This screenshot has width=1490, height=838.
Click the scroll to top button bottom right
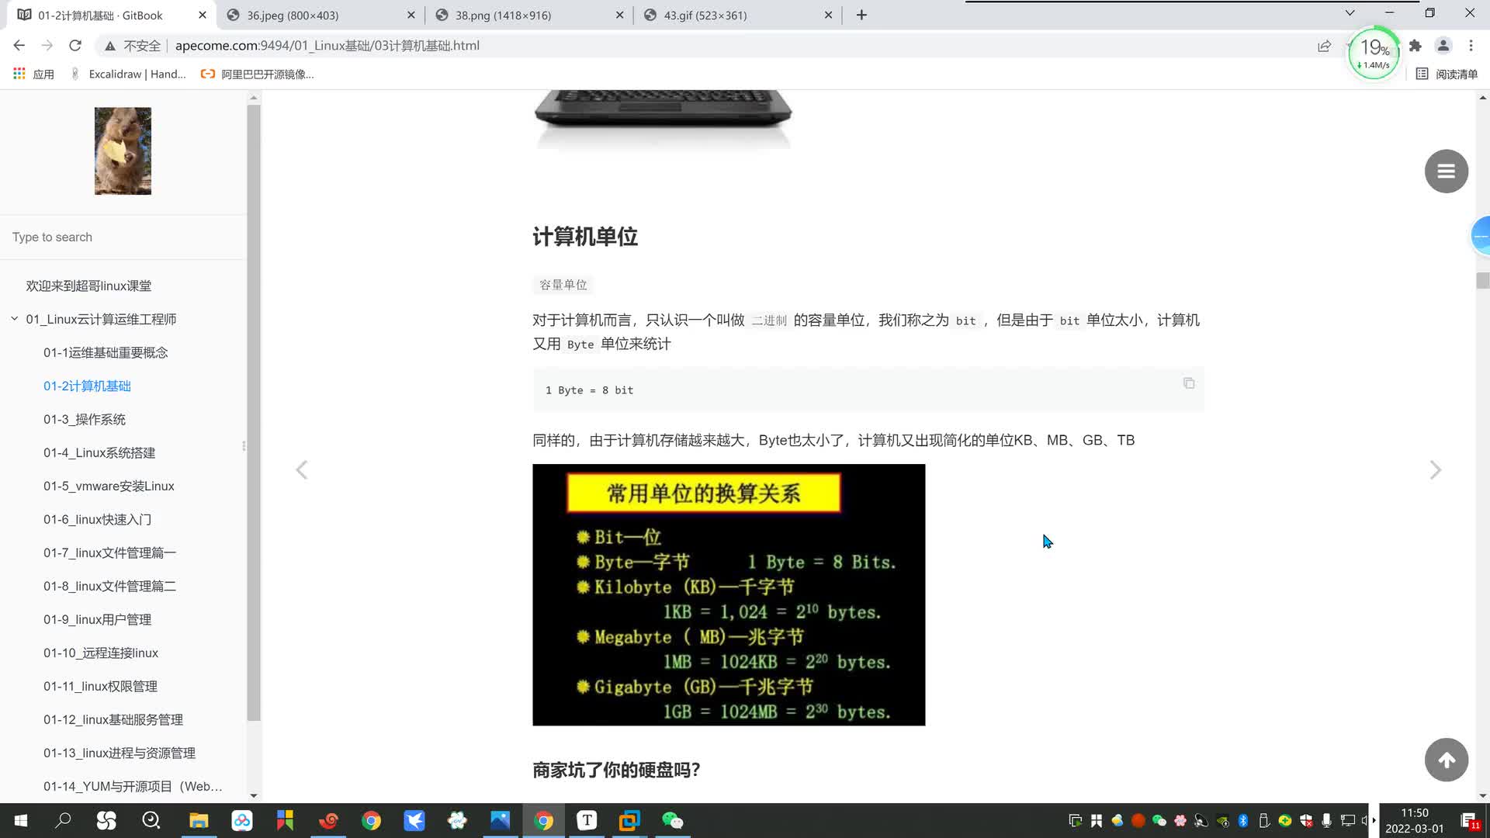(1446, 760)
